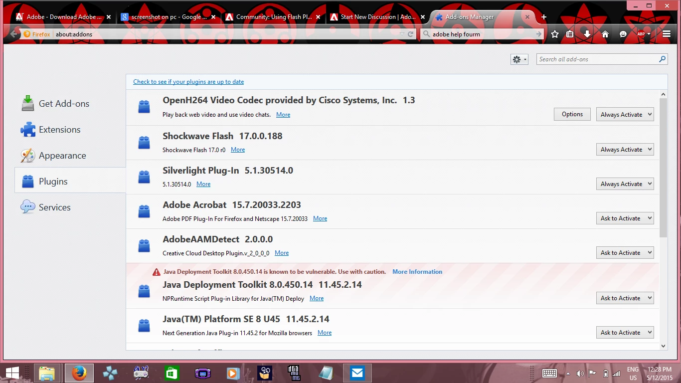The image size is (681, 383).
Task: Click Check if plugins are up to date link
Action: click(x=188, y=82)
